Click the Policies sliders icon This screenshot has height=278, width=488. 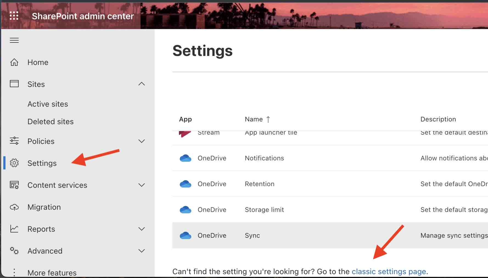coord(14,141)
